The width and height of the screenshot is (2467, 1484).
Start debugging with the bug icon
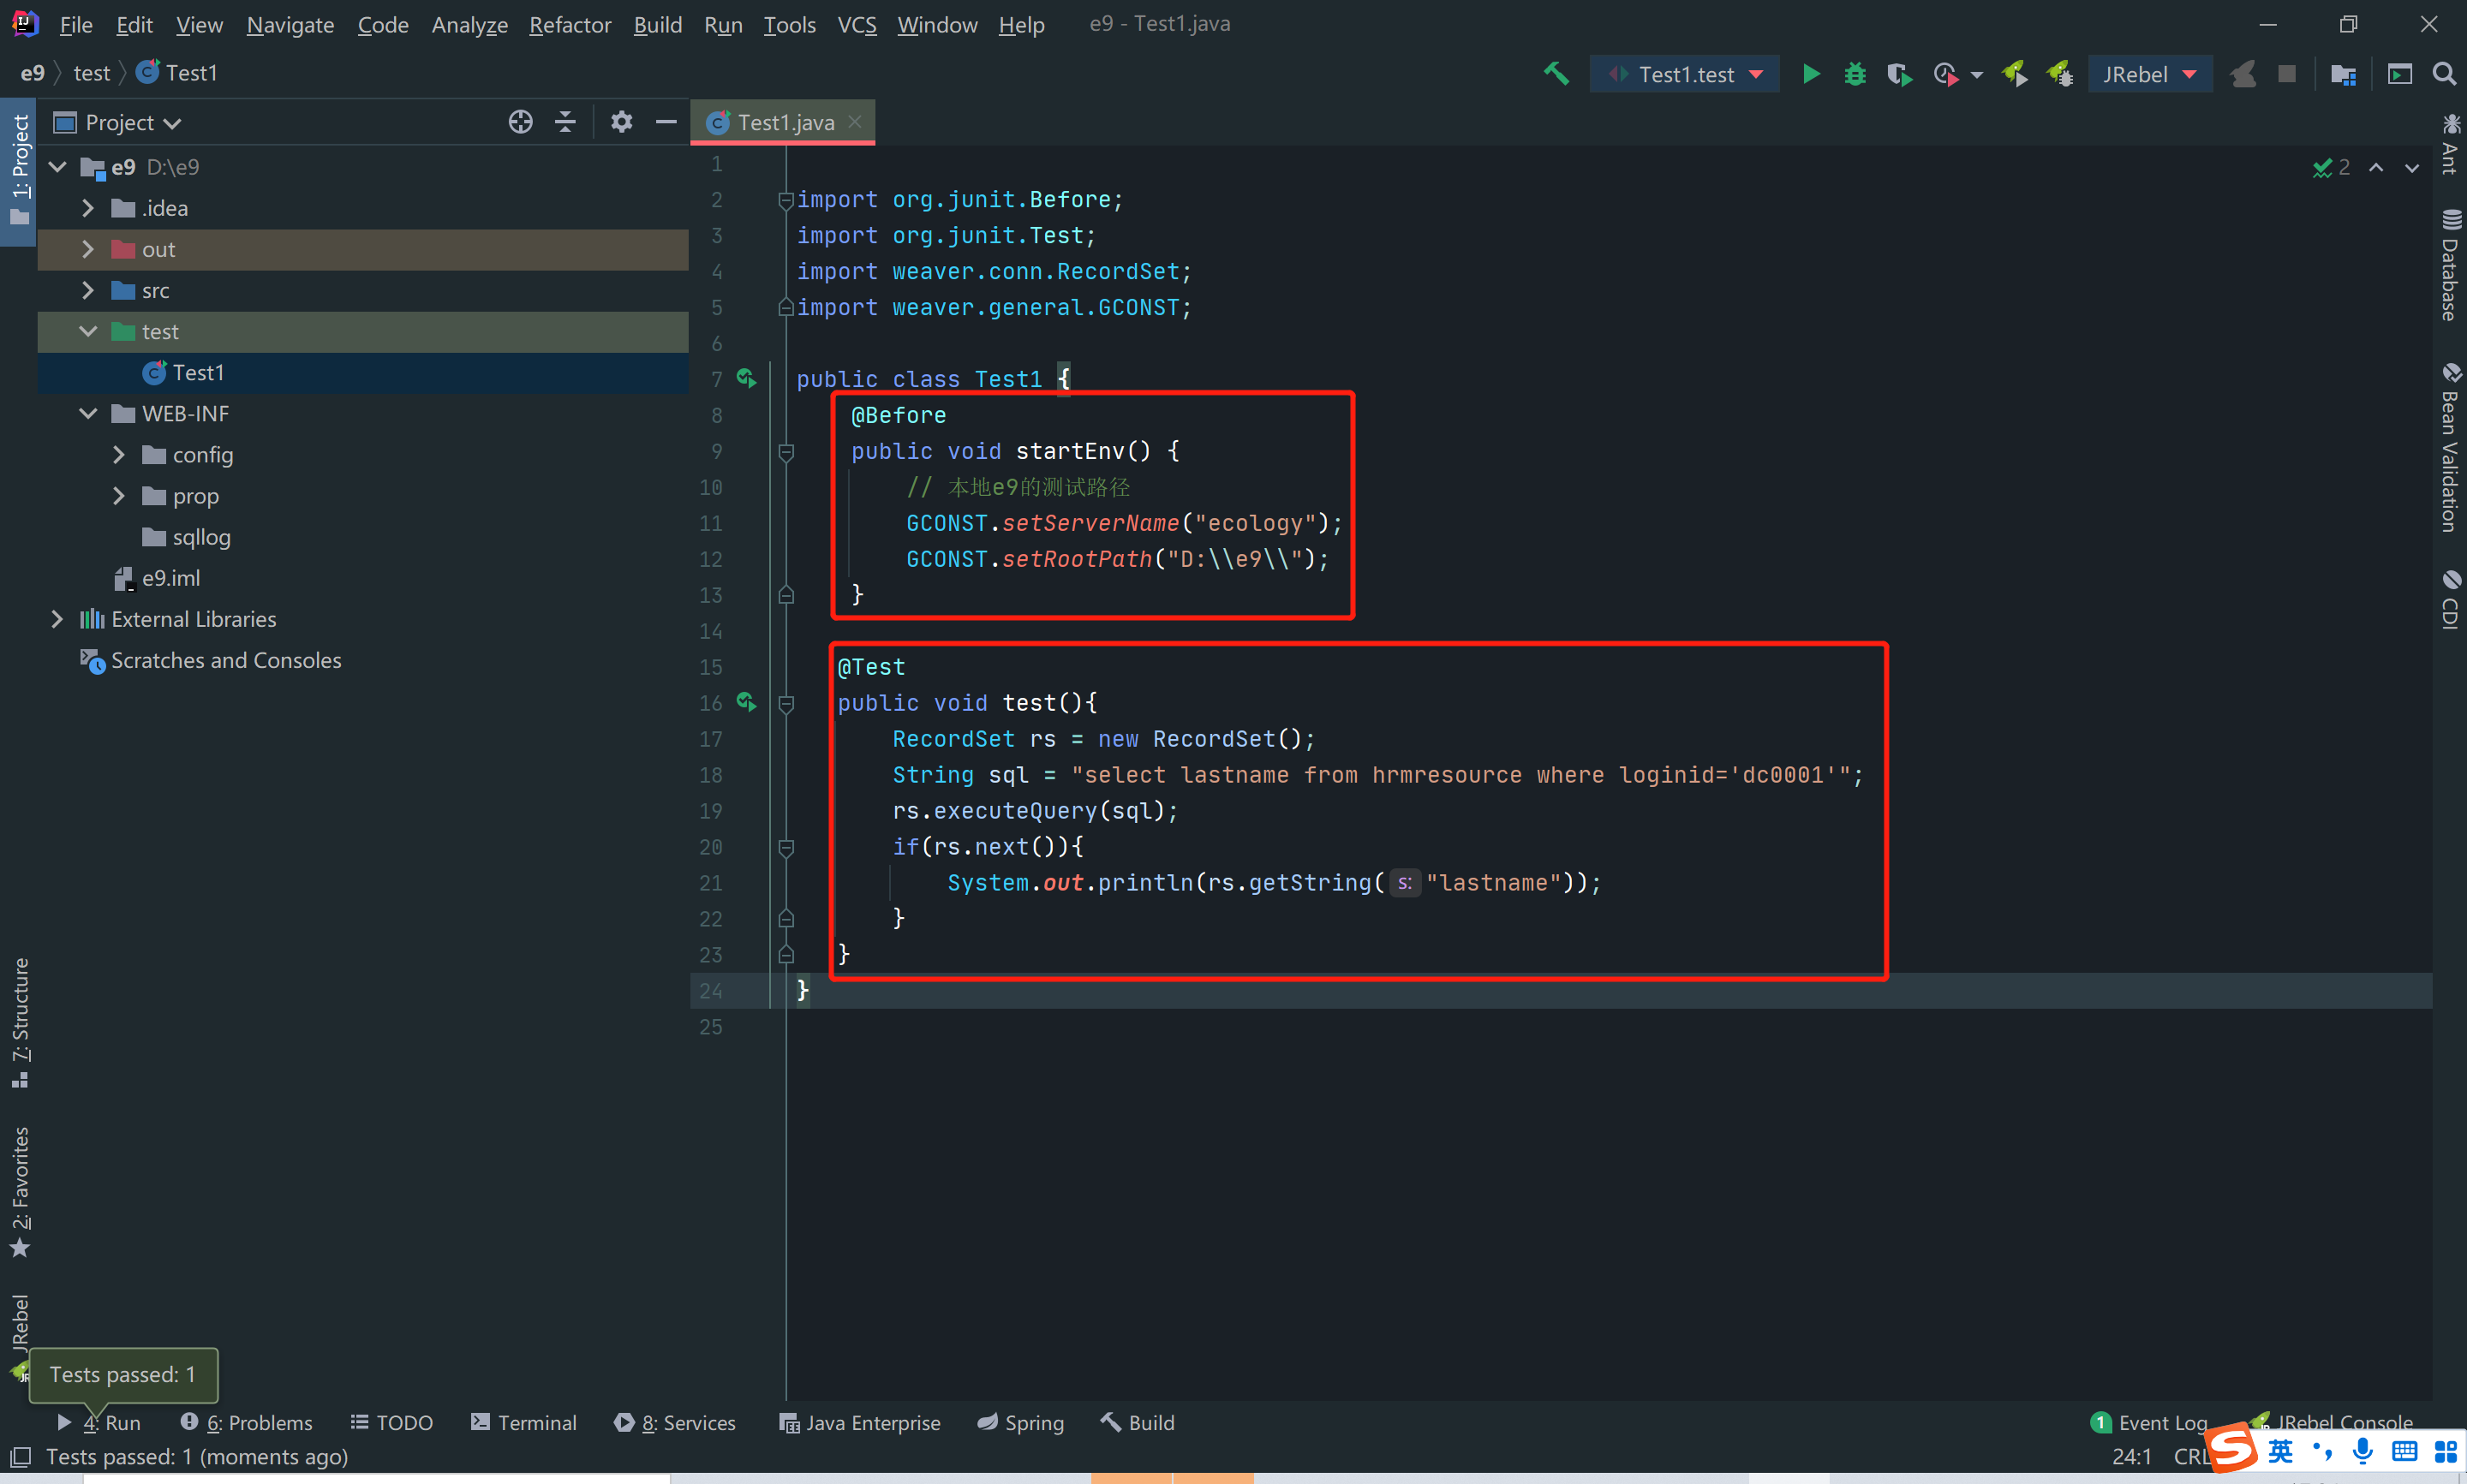coord(1854,74)
